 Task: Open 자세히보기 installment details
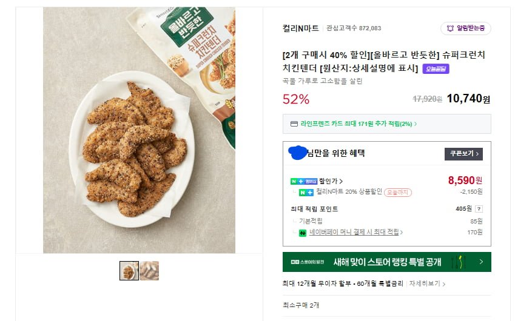pos(427,283)
